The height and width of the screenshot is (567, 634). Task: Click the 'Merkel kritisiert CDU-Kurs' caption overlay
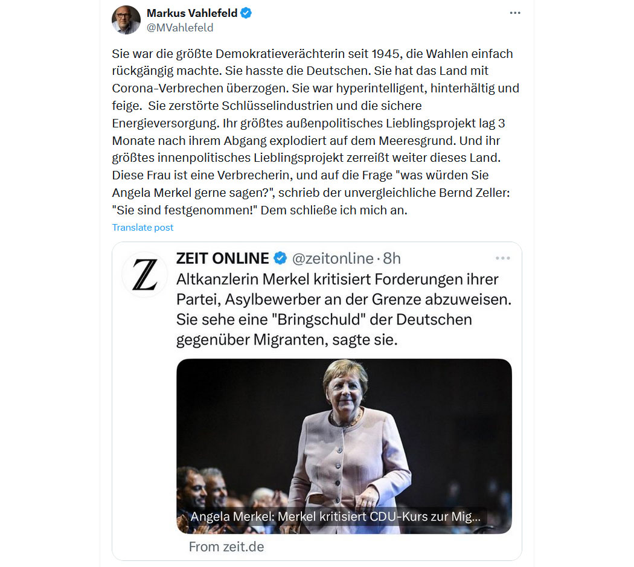(336, 516)
